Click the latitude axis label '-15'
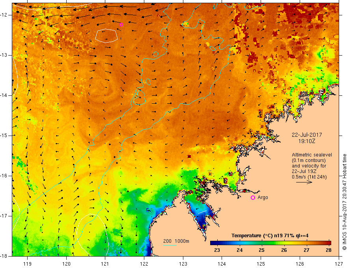 [4, 136]
